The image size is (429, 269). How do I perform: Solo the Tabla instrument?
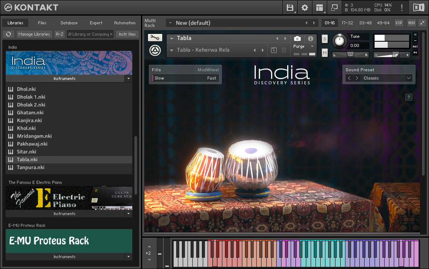(x=325, y=39)
